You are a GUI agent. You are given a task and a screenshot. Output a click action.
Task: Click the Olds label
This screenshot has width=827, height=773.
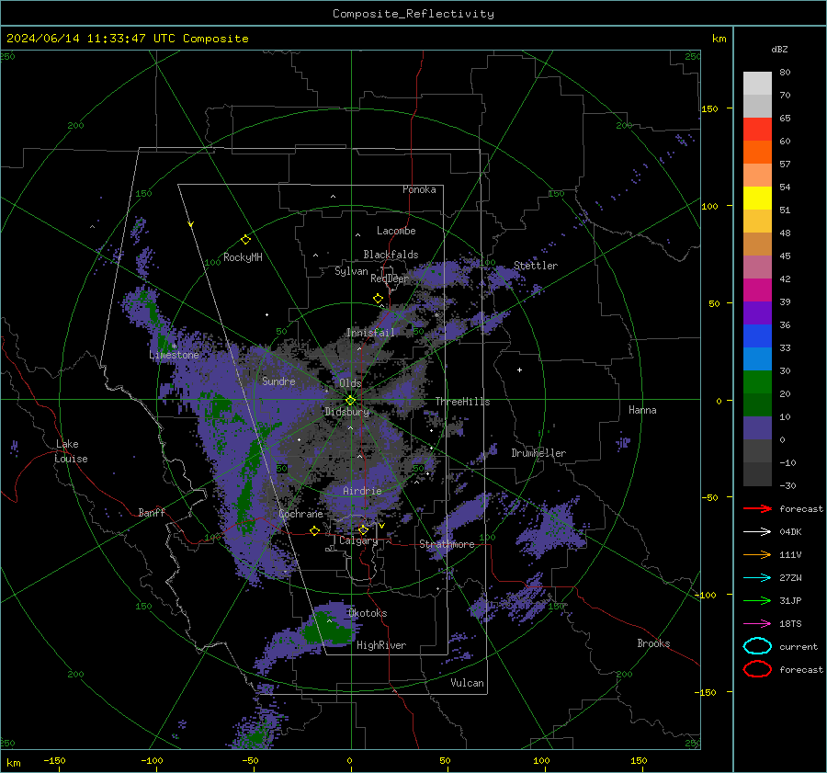coord(350,383)
